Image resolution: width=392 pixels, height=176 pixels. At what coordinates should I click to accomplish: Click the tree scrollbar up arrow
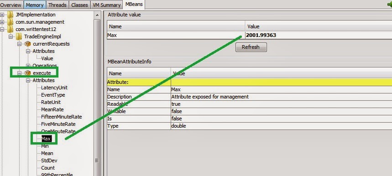pyautogui.click(x=97, y=15)
